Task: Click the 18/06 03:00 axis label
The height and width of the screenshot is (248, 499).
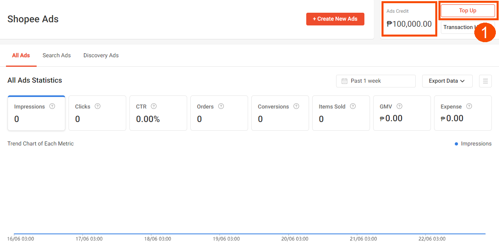Action: pyautogui.click(x=158, y=239)
